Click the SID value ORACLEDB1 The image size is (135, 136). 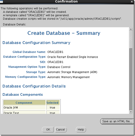[55, 62]
